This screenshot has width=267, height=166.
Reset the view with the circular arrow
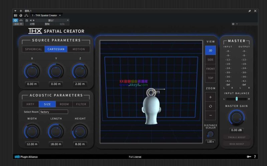pyautogui.click(x=211, y=106)
